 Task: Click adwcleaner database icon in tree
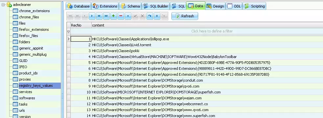[x=9, y=5]
